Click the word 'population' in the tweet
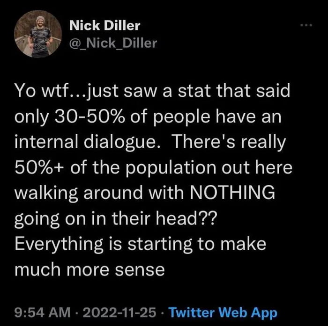This screenshot has width=328, height=326. tap(171, 168)
